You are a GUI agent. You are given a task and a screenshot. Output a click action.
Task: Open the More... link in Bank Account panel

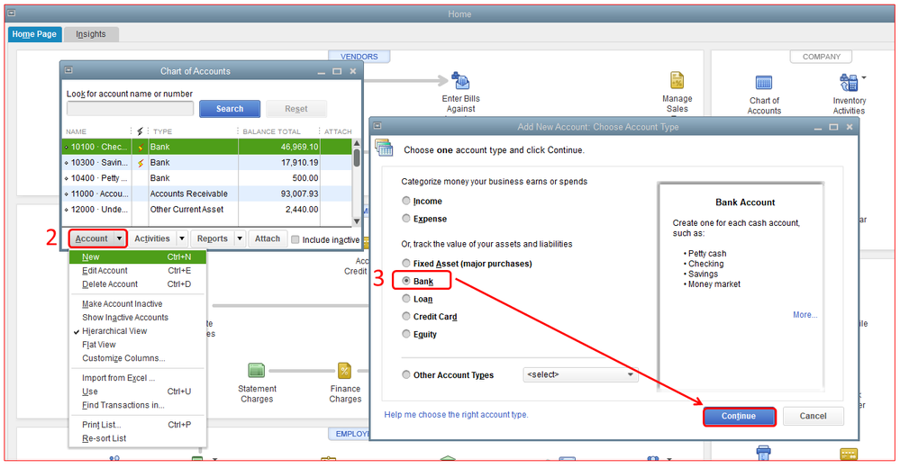(x=805, y=315)
